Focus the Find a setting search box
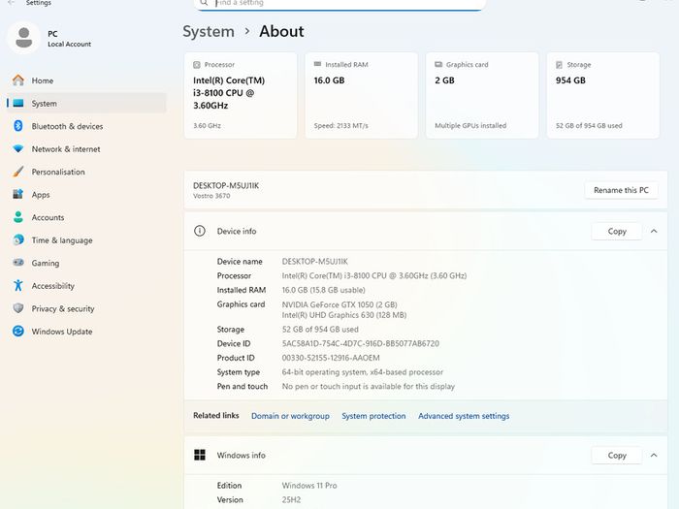The image size is (679, 509). (x=339, y=4)
